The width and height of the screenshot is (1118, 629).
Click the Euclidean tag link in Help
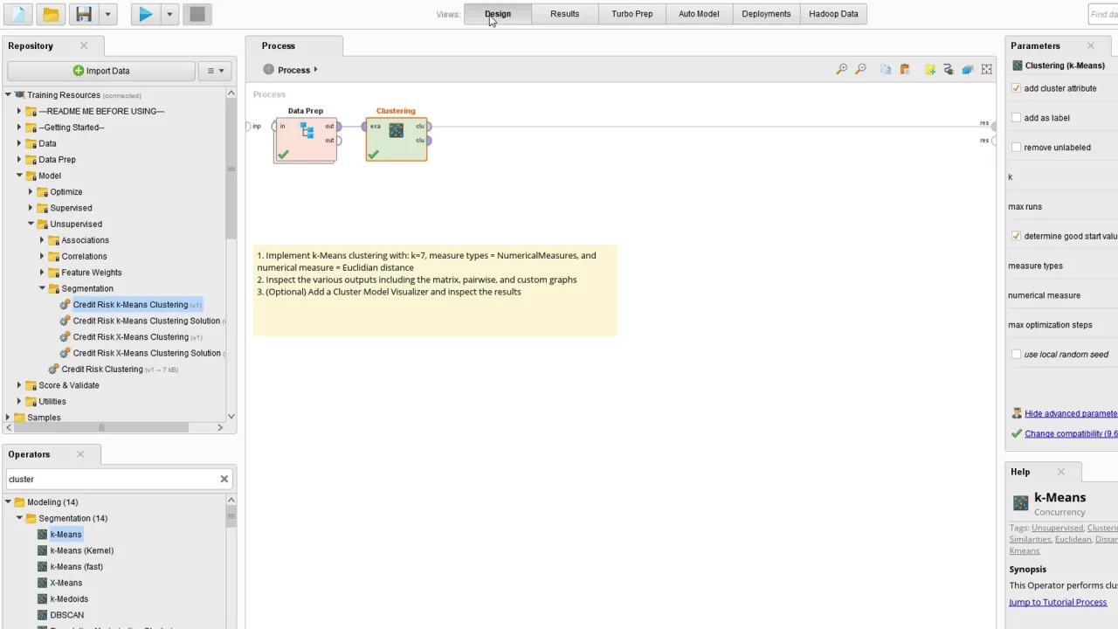point(1073,540)
